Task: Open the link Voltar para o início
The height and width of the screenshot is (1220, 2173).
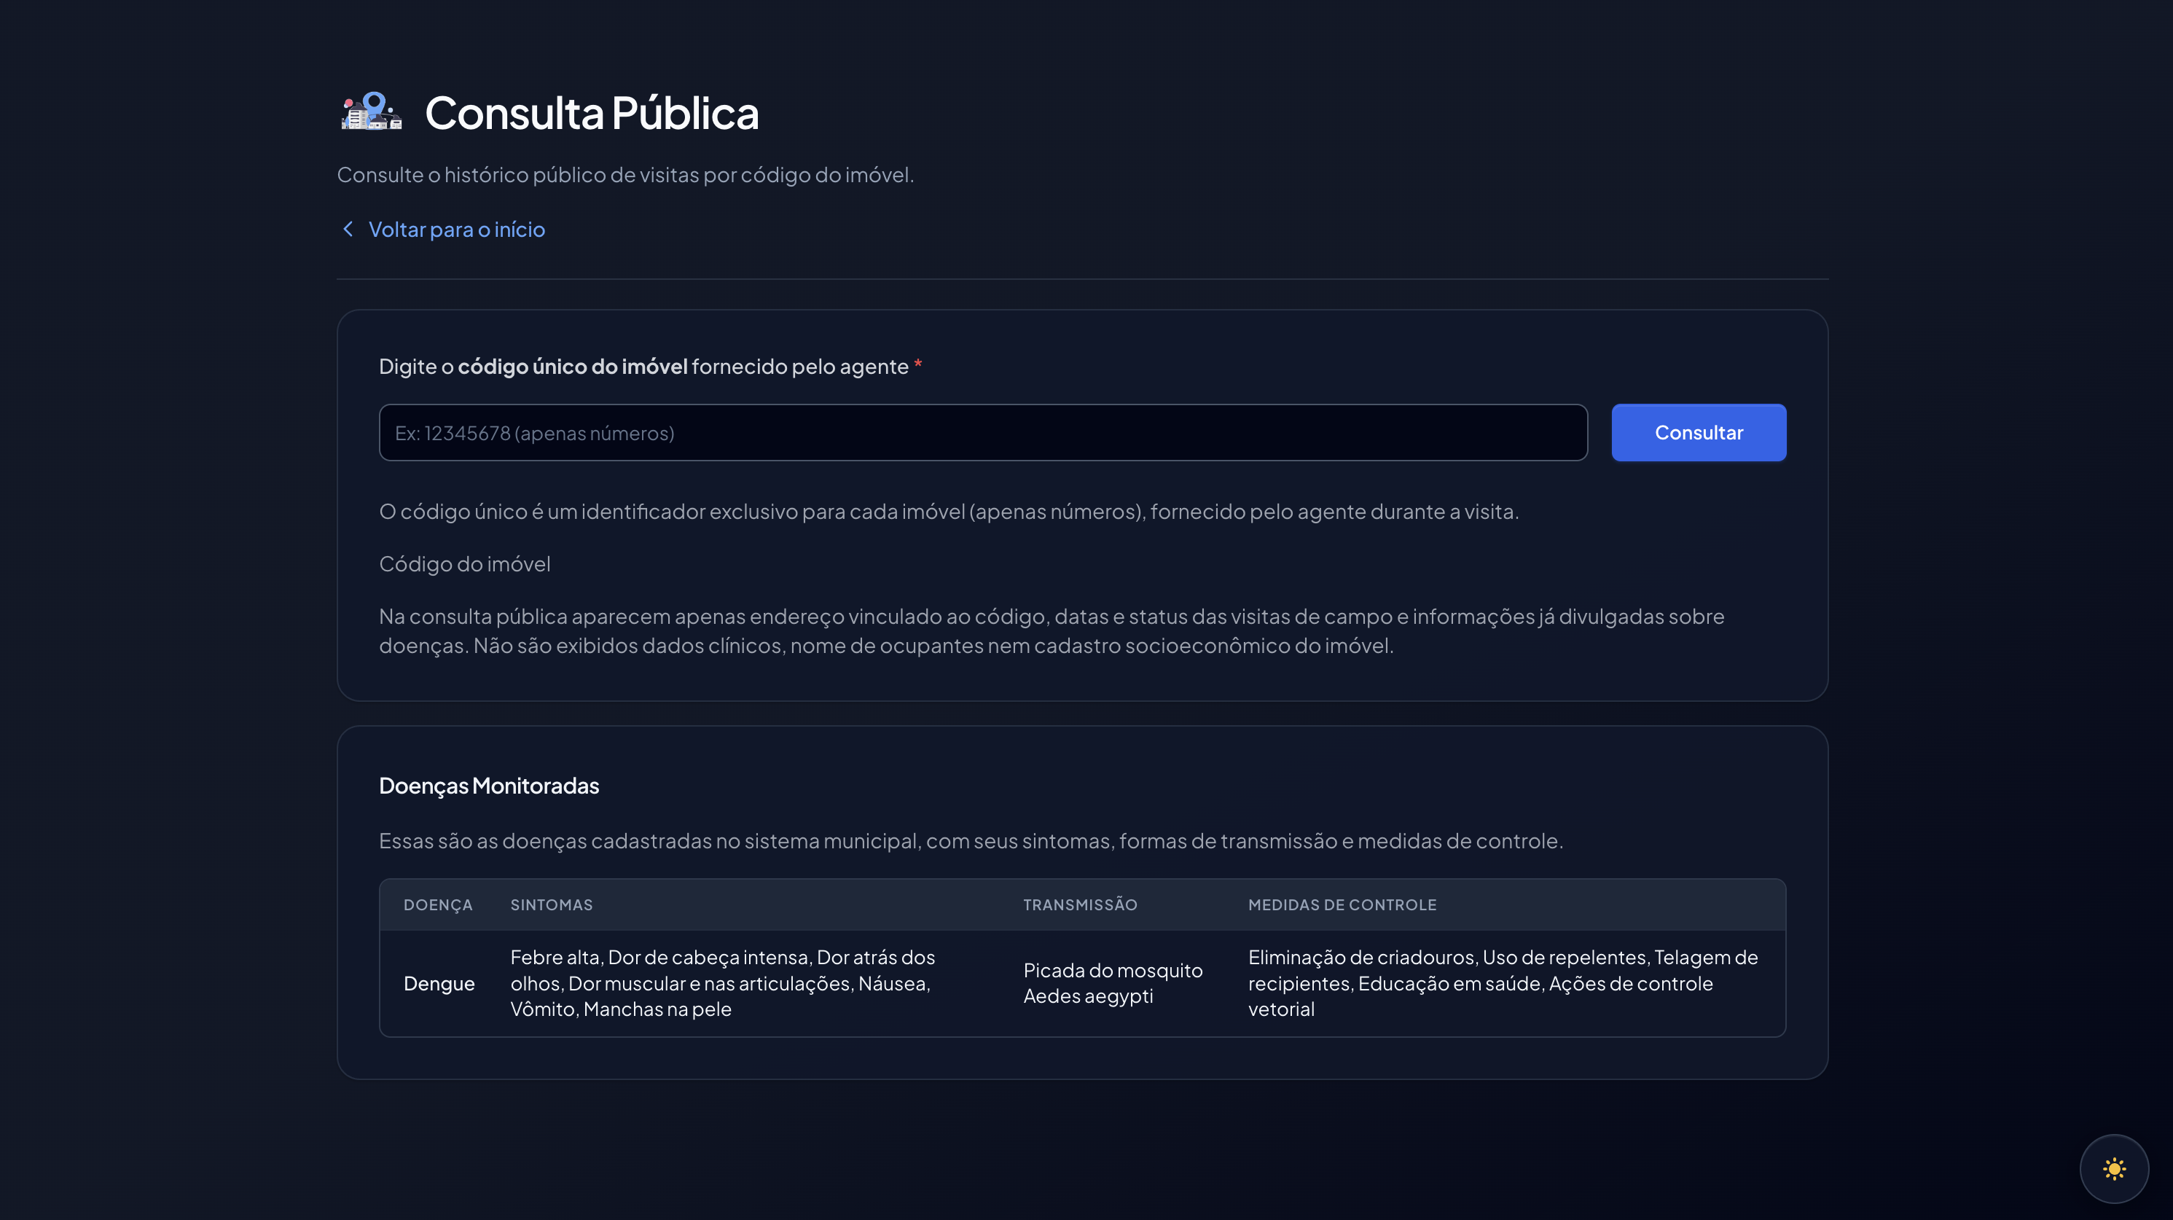Action: pyautogui.click(x=455, y=229)
